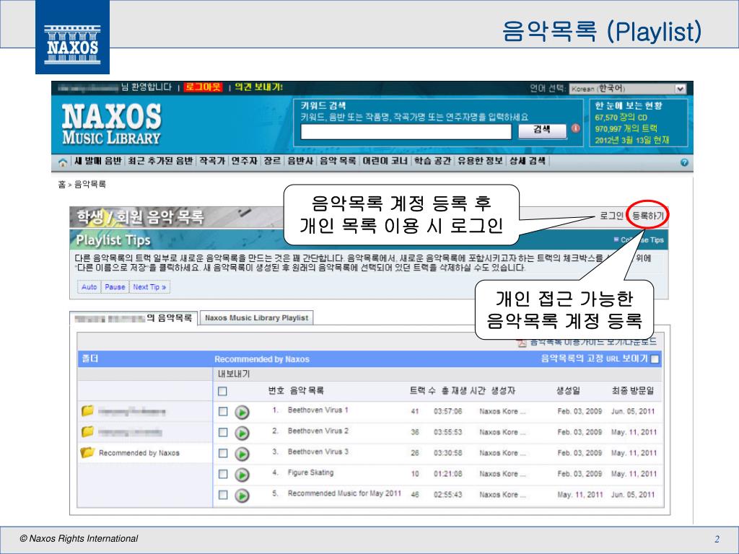Play the Beethoven Virus 3 playlist
739x554 pixels.
(242, 454)
